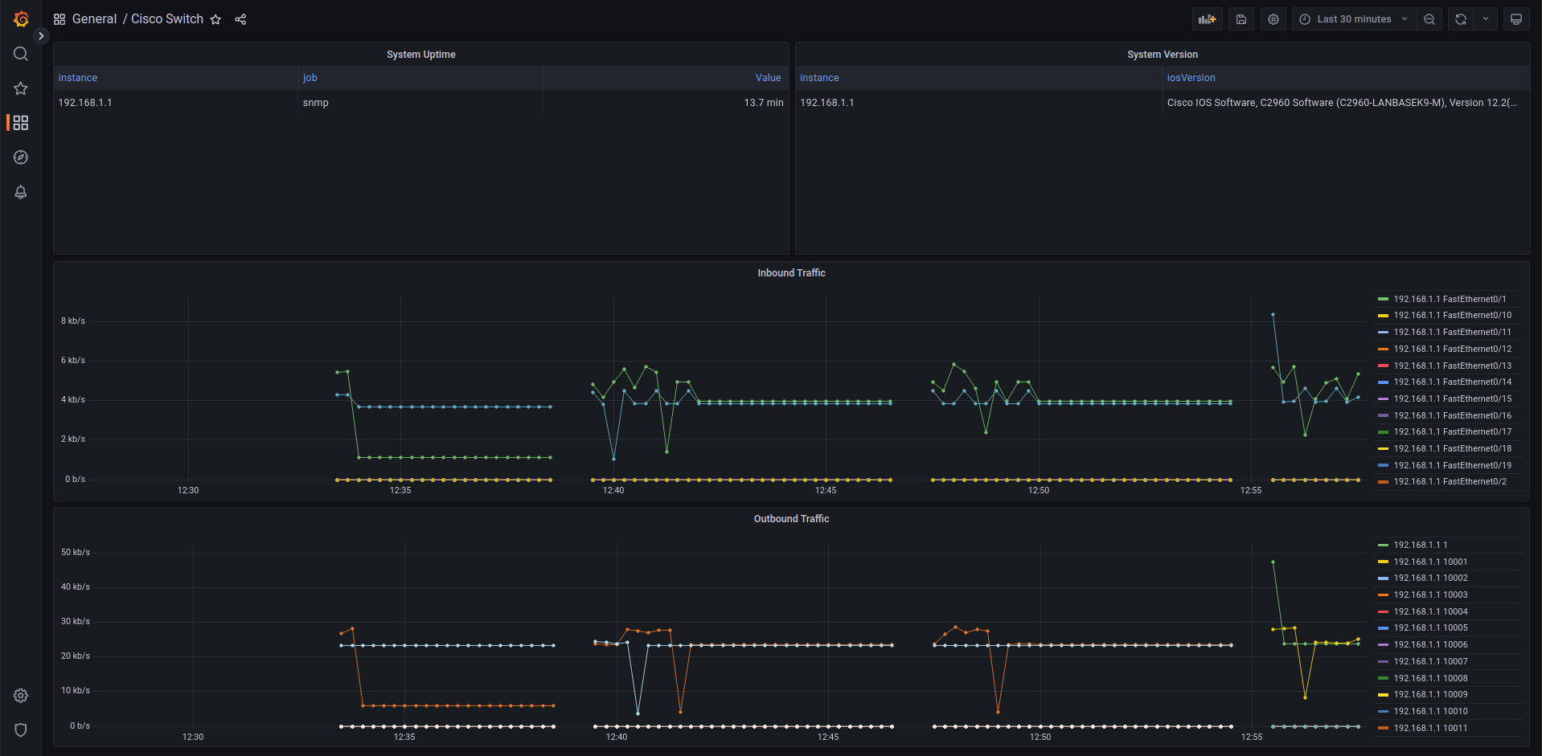Click 192.168.1.1 instance cell in System Version
This screenshot has height=756, width=1542.
tap(979, 103)
